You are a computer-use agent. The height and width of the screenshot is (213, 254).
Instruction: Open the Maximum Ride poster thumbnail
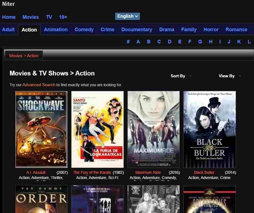[x=153, y=129]
